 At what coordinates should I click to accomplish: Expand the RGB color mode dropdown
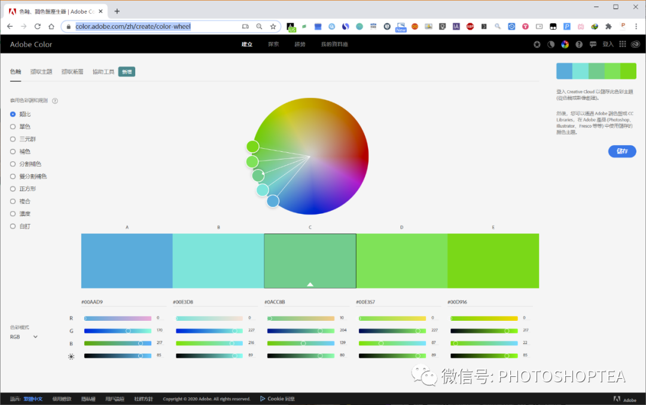pyautogui.click(x=24, y=337)
